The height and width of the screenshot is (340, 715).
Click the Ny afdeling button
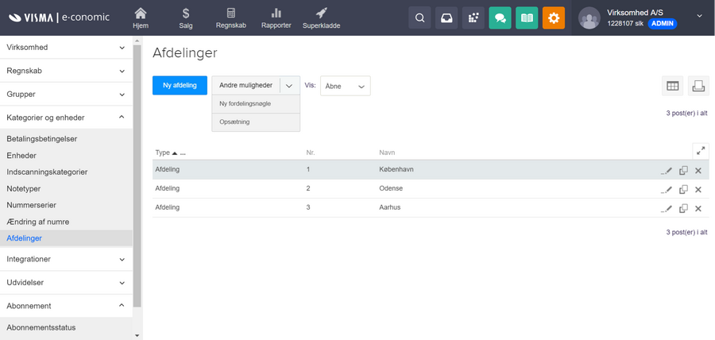180,86
